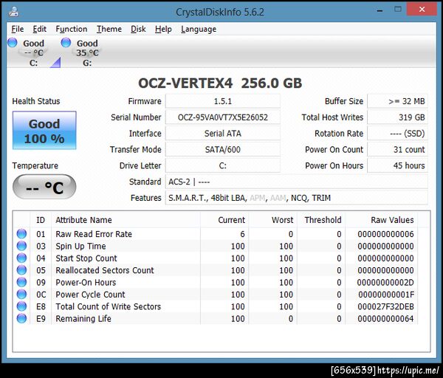Click raw value 00000000001F
The height and width of the screenshot is (378, 443).
[x=386, y=295]
